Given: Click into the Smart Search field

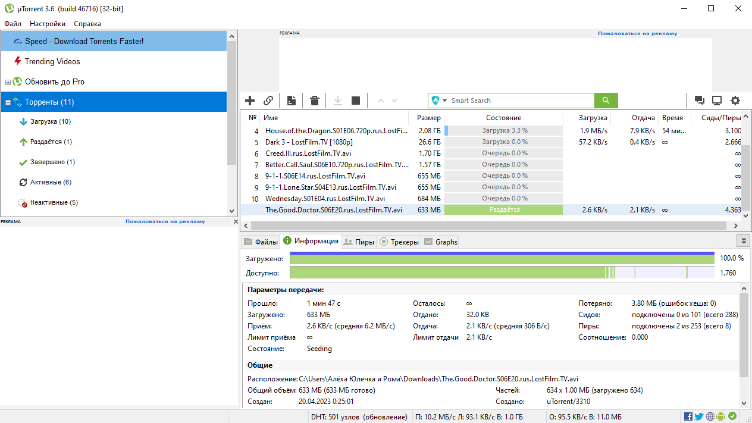Looking at the screenshot, I should coord(521,101).
